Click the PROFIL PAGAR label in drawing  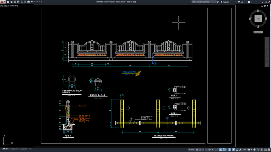(x=98, y=95)
